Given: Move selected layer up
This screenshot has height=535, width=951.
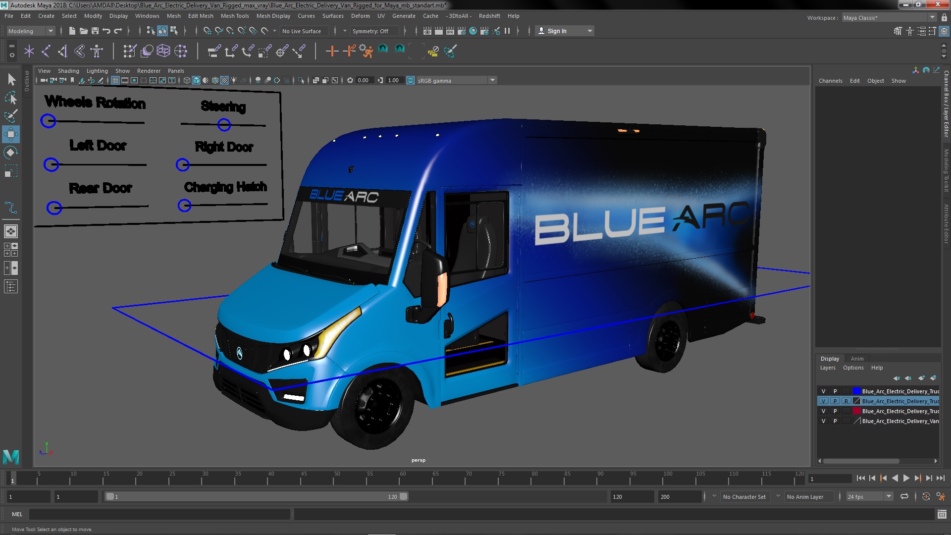Looking at the screenshot, I should [x=897, y=378].
